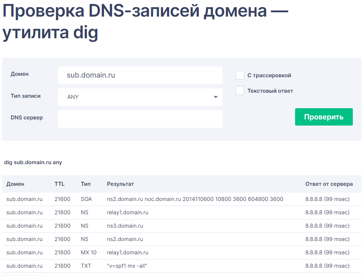Screen dimensions: 364x276
Task: Click the dropdown arrow next to ANY
Action: (x=216, y=97)
